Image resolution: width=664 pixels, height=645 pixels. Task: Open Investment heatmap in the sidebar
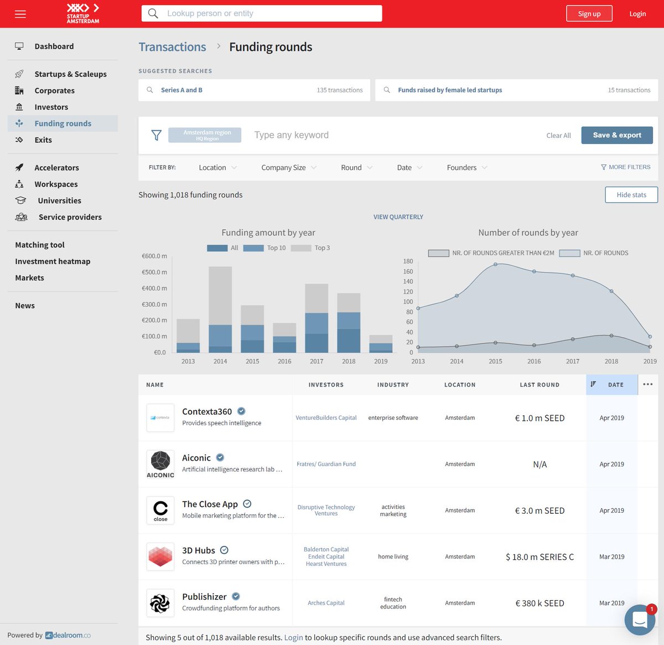tap(53, 261)
